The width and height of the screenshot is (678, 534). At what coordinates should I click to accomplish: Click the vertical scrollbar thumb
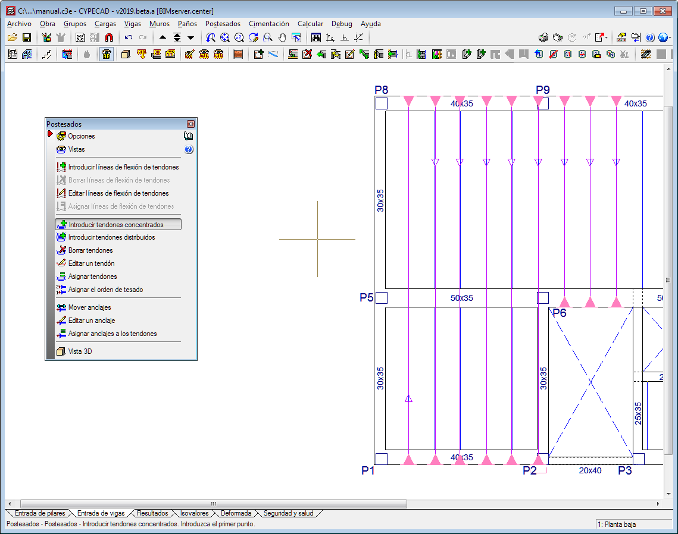[668, 280]
